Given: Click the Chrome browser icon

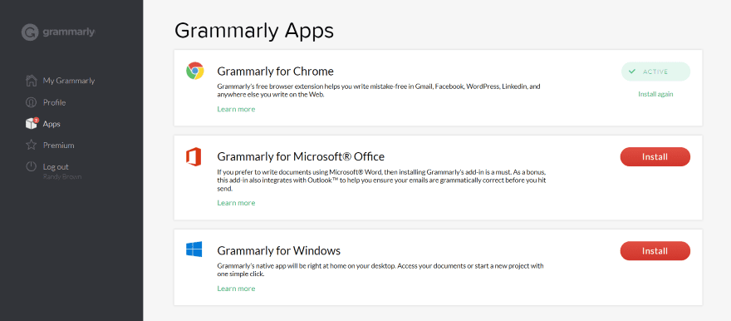Looking at the screenshot, I should 194,71.
